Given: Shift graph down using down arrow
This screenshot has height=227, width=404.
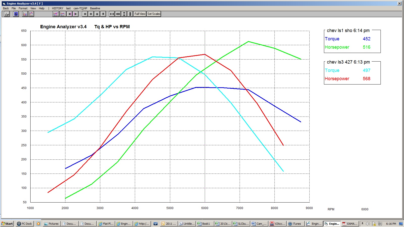Looking at the screenshot, I should click(103, 14).
